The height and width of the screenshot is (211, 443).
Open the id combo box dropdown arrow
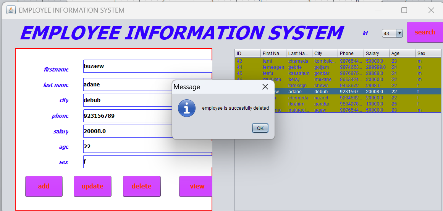(x=399, y=33)
